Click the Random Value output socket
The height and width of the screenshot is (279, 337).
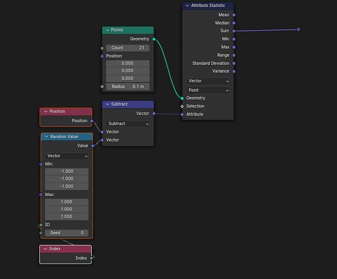(x=93, y=146)
